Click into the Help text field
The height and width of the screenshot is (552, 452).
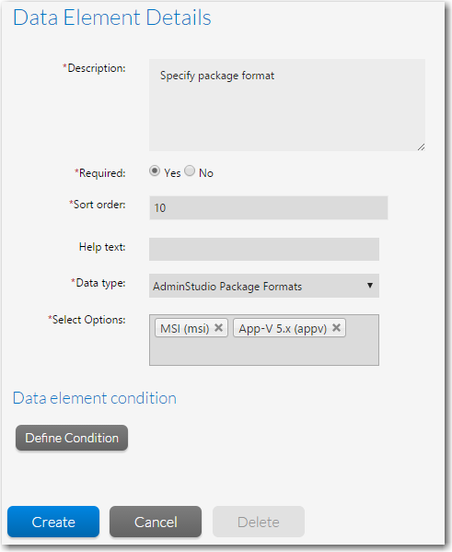(x=264, y=249)
